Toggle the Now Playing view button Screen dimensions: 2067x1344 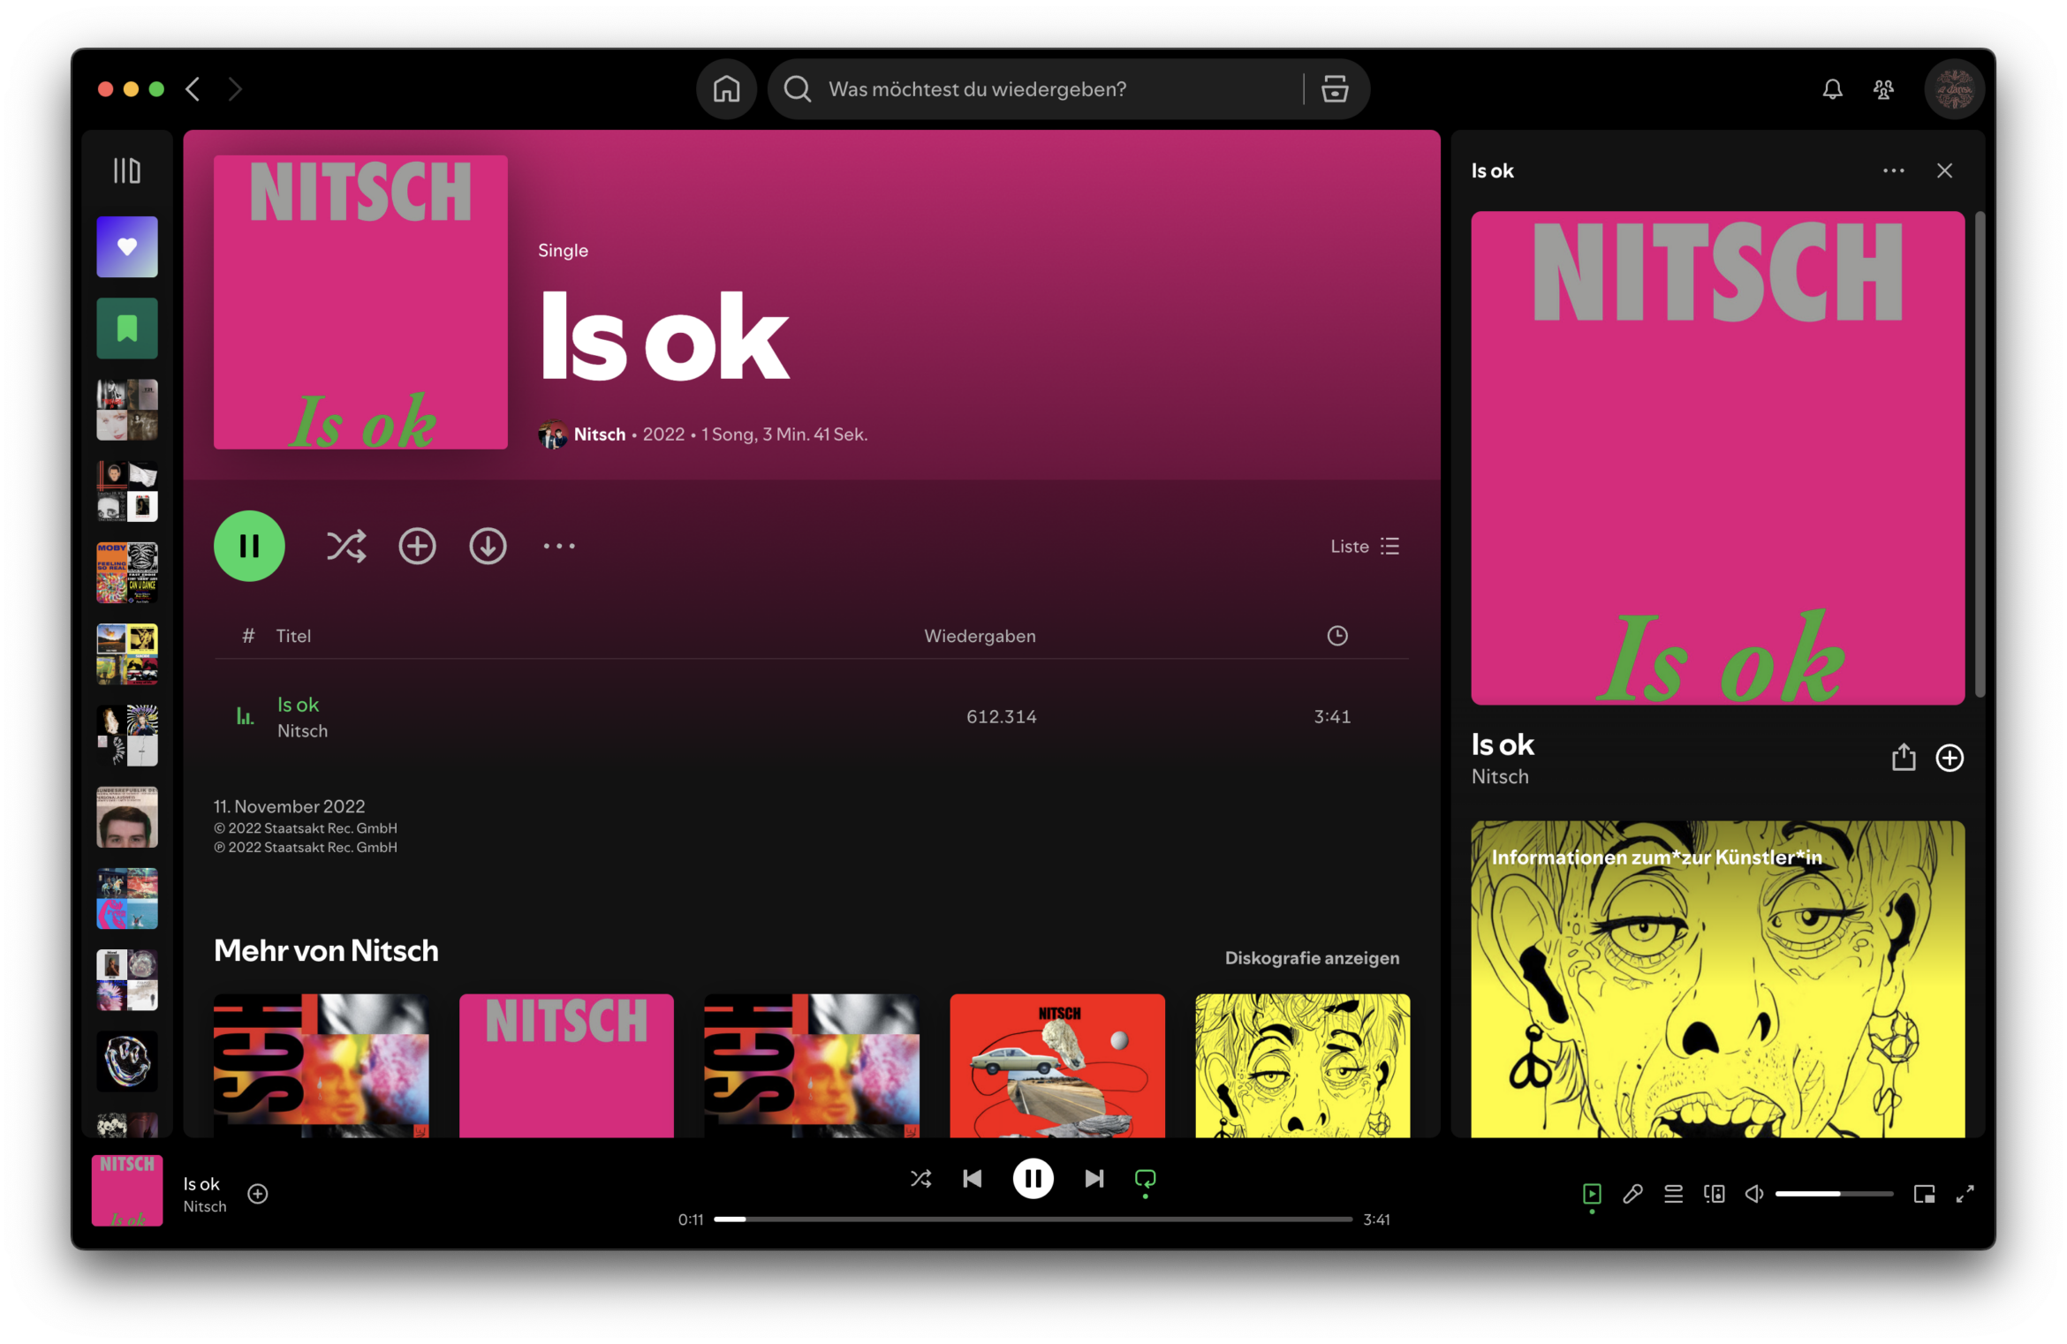click(1592, 1194)
